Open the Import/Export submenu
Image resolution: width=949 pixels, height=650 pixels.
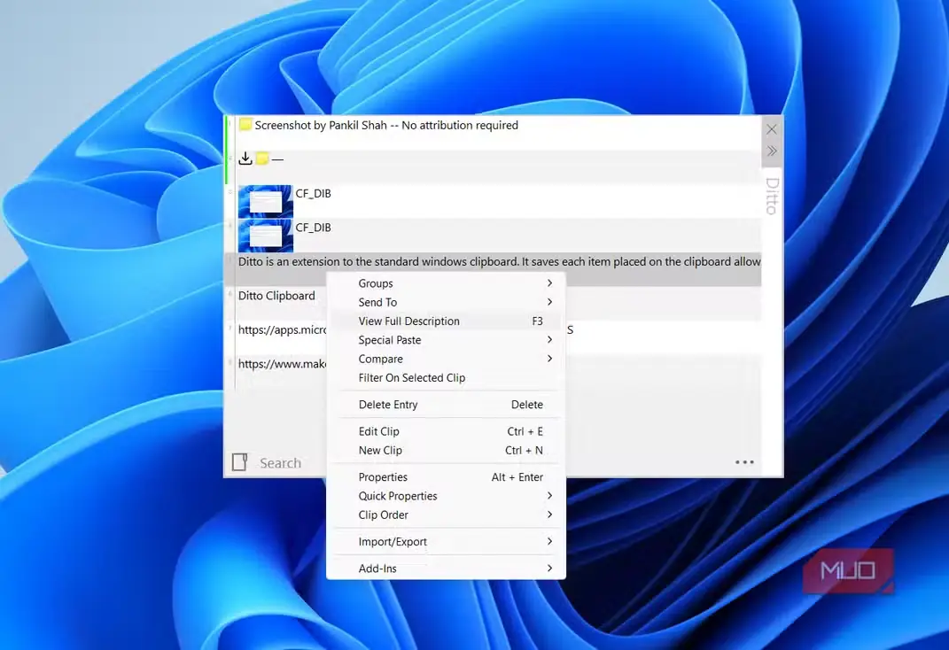446,542
